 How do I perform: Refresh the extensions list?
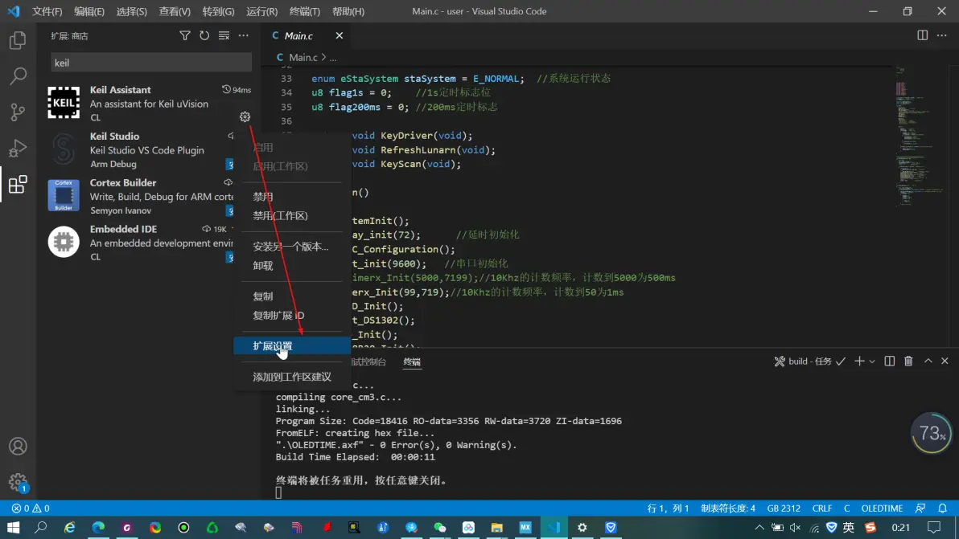(x=204, y=35)
